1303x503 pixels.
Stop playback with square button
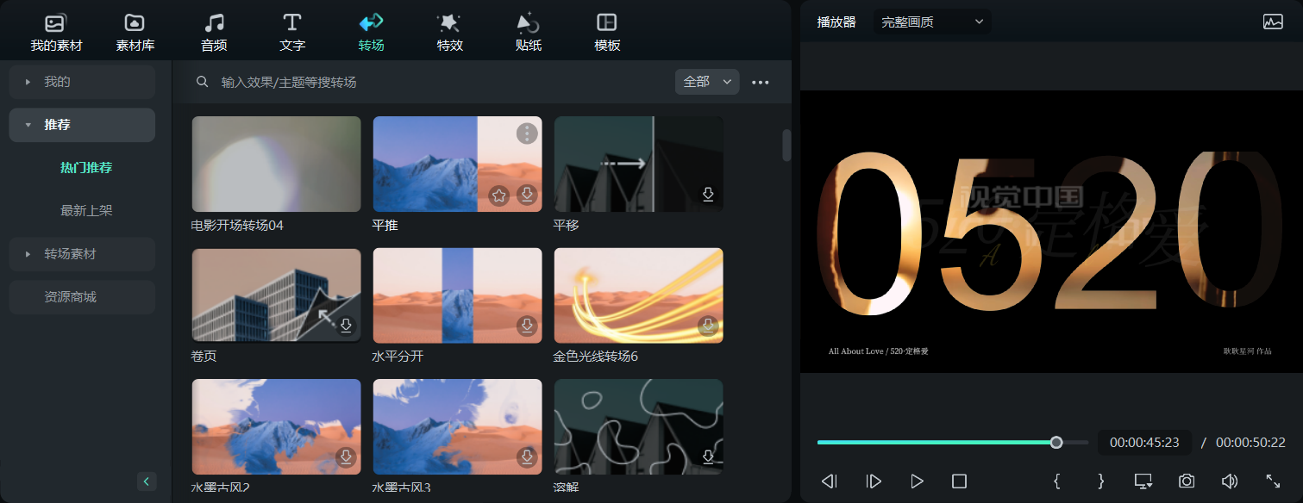(x=960, y=481)
